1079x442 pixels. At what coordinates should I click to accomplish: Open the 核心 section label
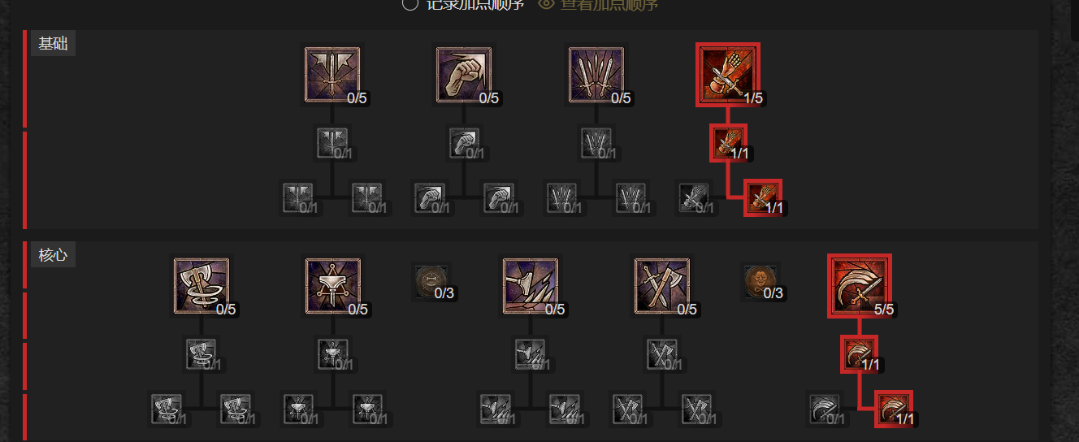click(x=53, y=255)
